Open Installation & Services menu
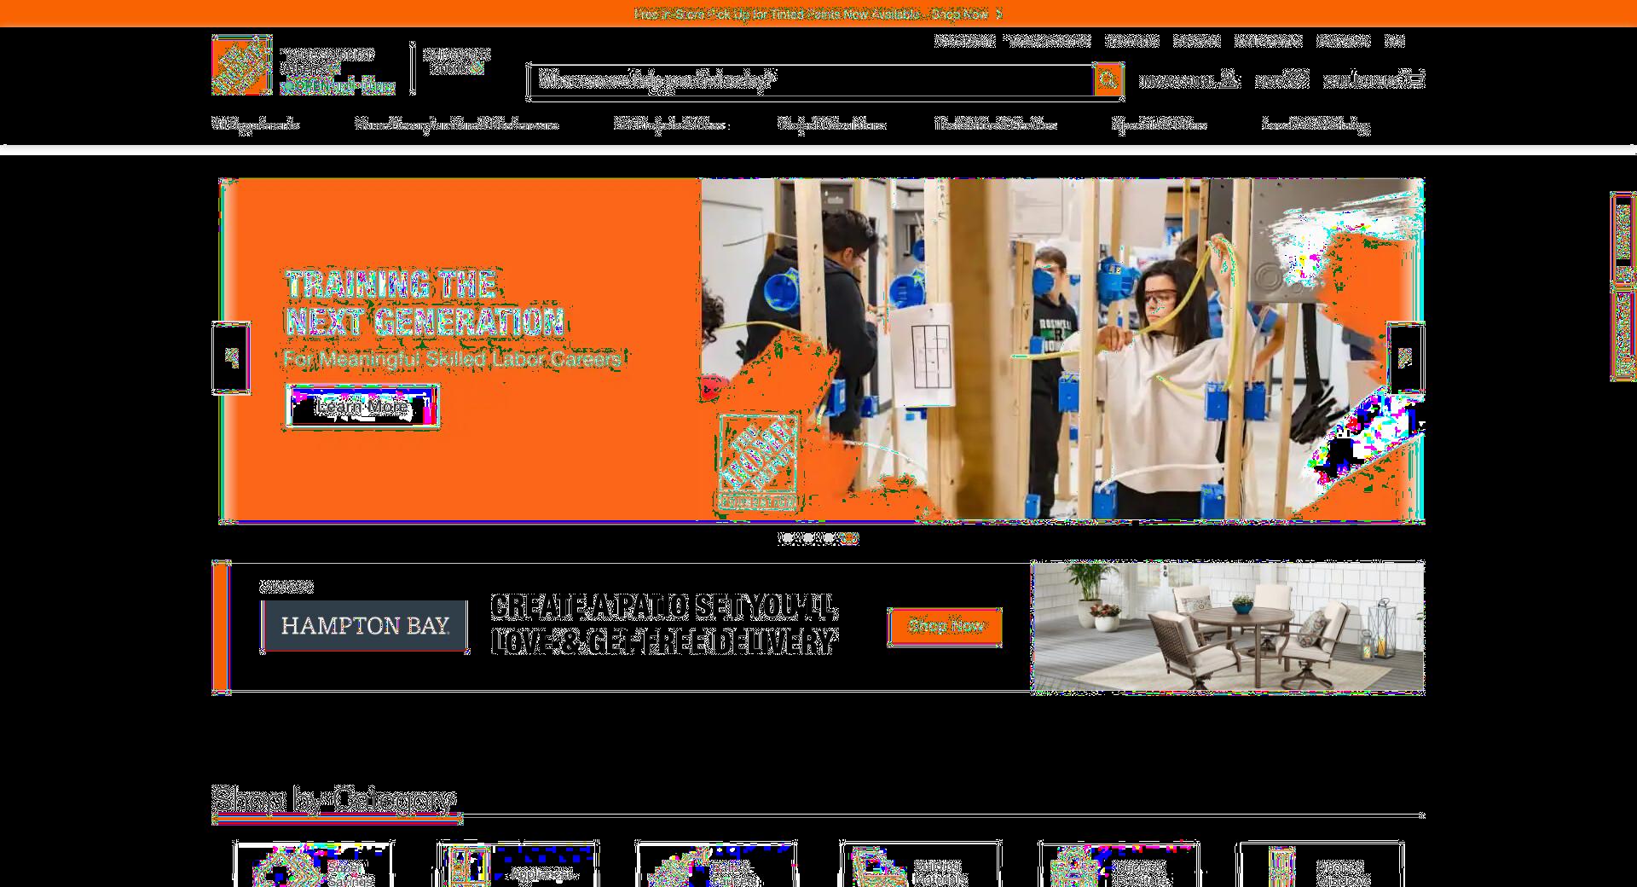The width and height of the screenshot is (1637, 887). 996,125
